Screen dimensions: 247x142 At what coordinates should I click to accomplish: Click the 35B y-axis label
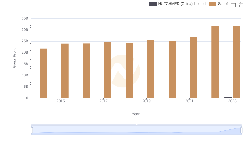(25, 18)
